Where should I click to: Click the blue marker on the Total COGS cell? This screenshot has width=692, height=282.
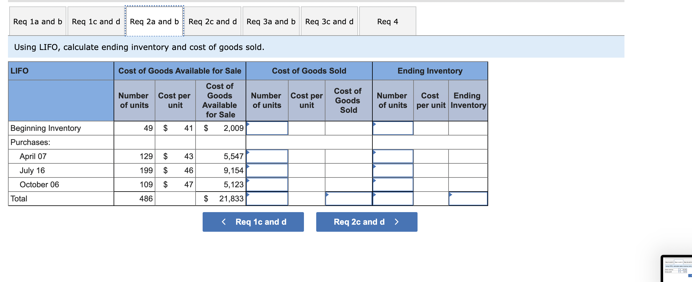pyautogui.click(x=328, y=194)
